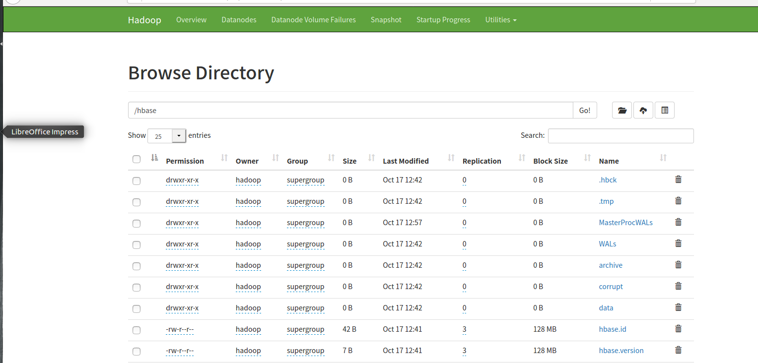Select the WALs row checkbox
Image resolution: width=758 pixels, height=363 pixels.
click(x=137, y=245)
